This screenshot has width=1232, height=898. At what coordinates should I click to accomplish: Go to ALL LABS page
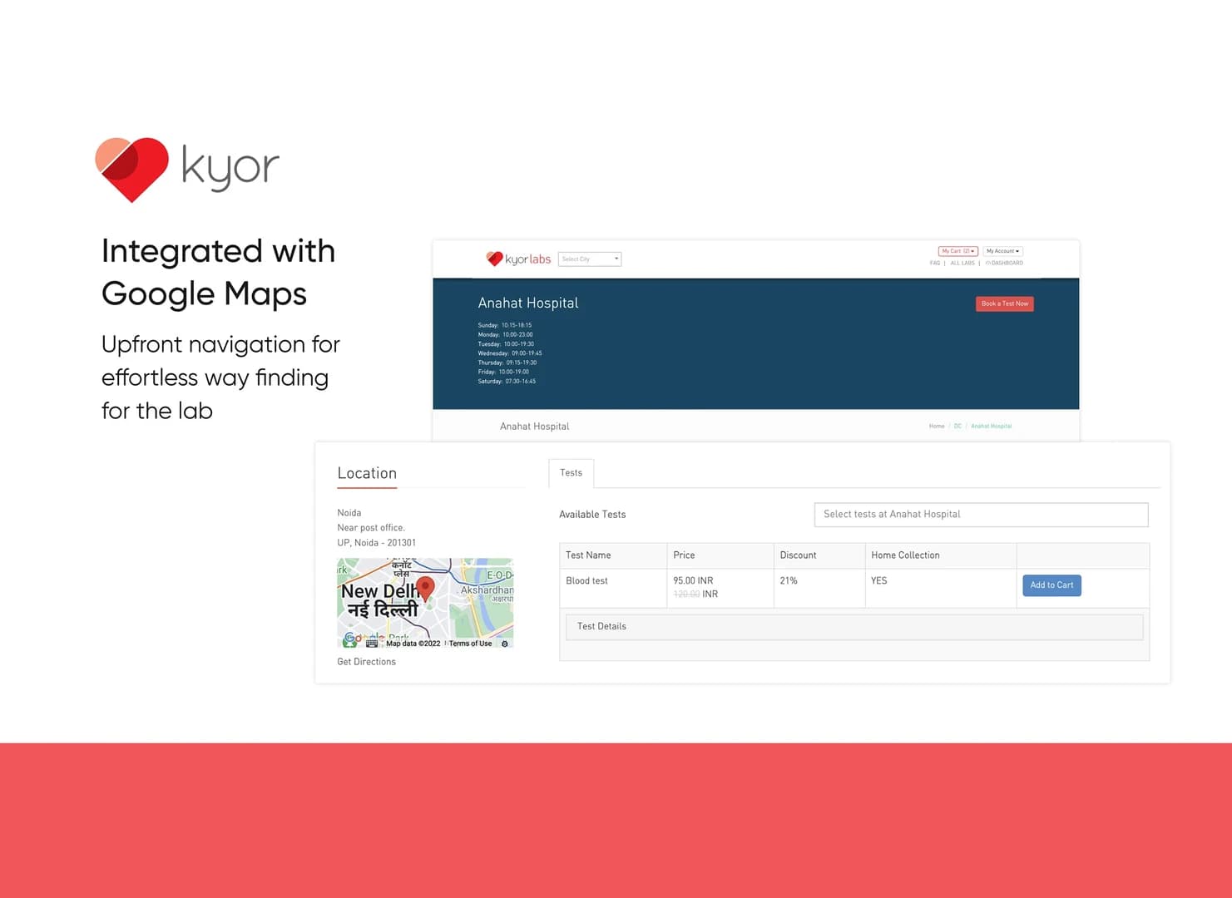click(x=962, y=263)
